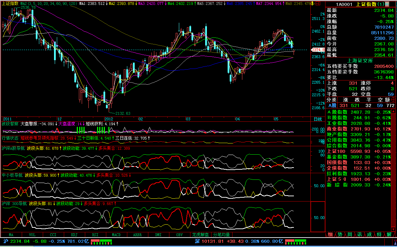
Task: Select the 成 tab in side panel
Action: pos(369,235)
